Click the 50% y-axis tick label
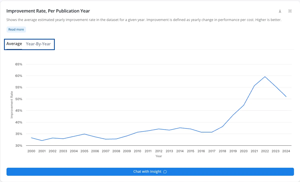Viewport: 300px width, 182px height. (x=19, y=99)
